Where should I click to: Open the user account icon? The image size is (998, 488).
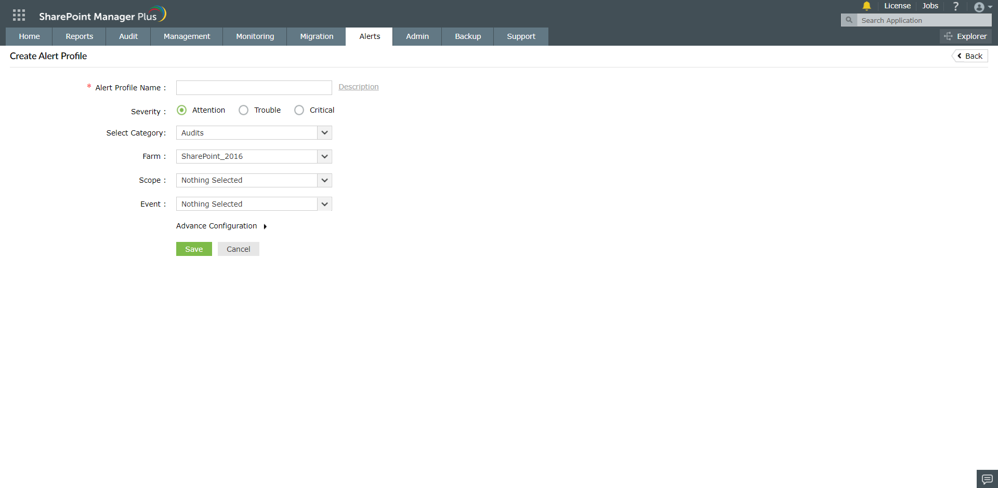coord(980,7)
